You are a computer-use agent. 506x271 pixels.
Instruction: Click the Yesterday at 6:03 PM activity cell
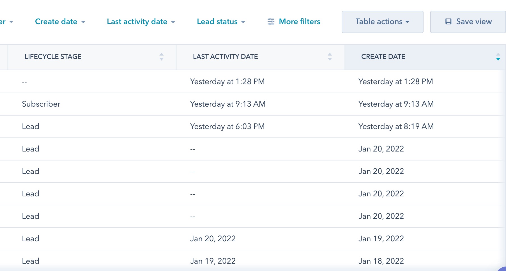pyautogui.click(x=227, y=127)
